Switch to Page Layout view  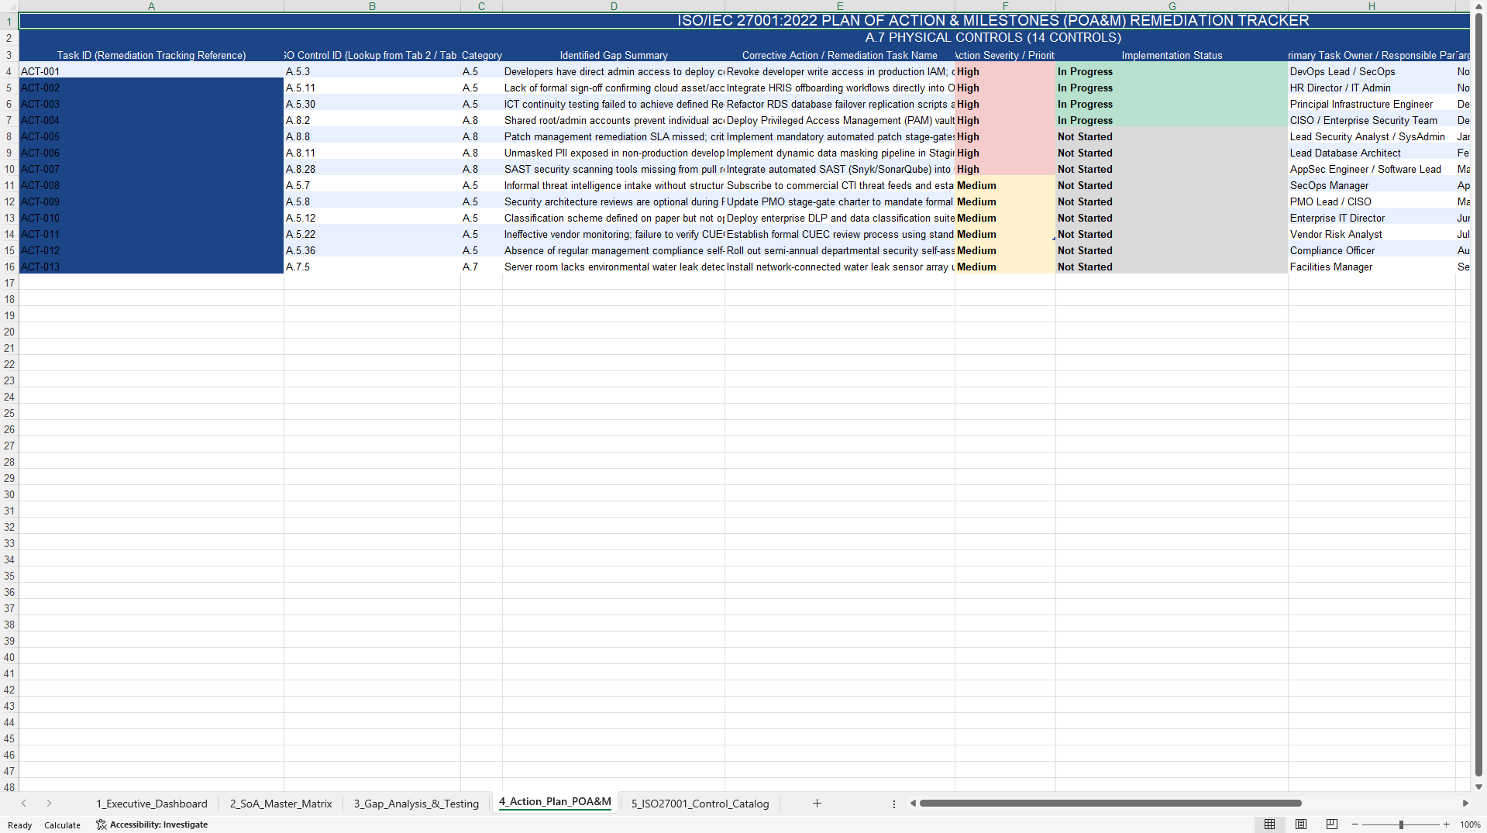(x=1301, y=824)
